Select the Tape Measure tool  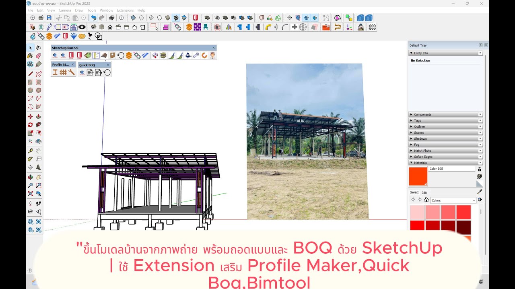pyautogui.click(x=30, y=151)
